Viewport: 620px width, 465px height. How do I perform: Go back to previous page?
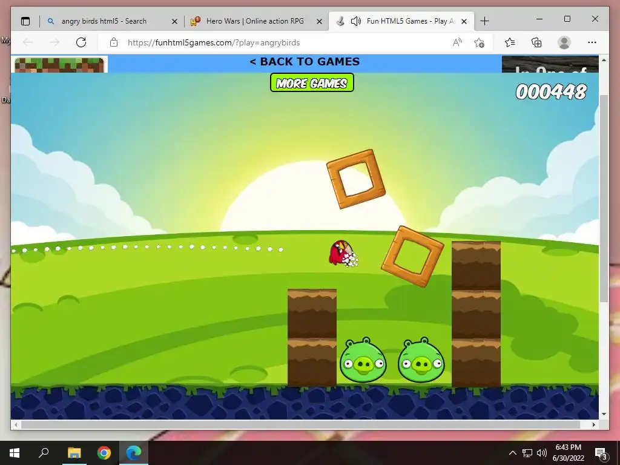click(x=28, y=42)
